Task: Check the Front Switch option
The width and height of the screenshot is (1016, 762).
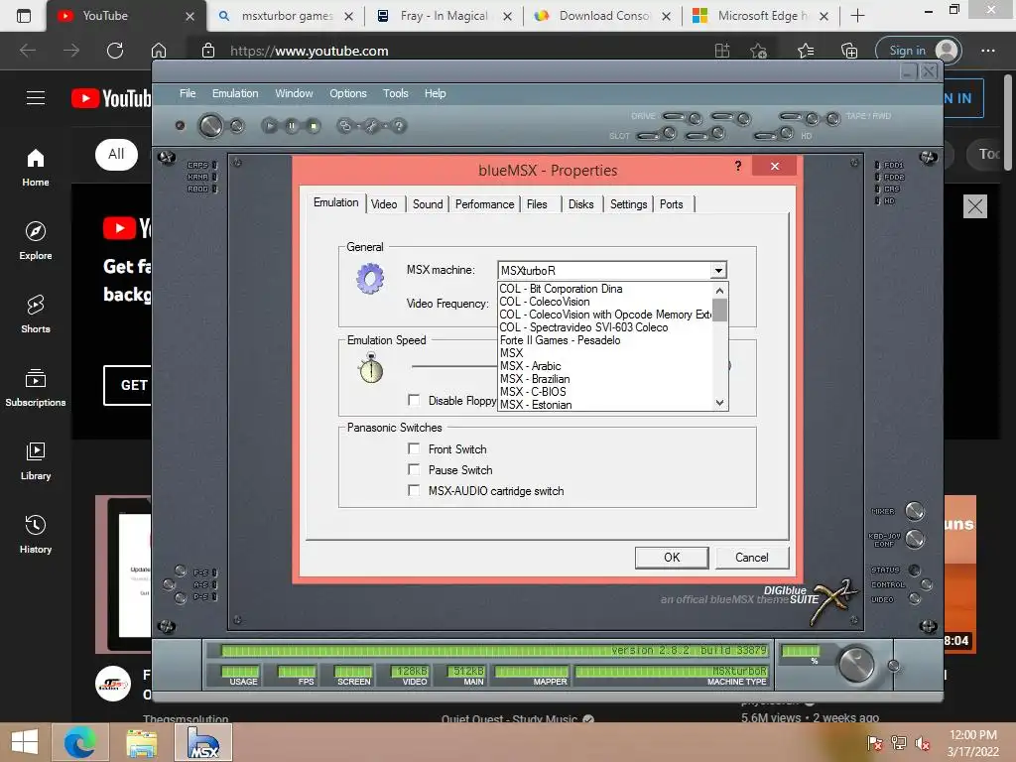Action: (414, 448)
